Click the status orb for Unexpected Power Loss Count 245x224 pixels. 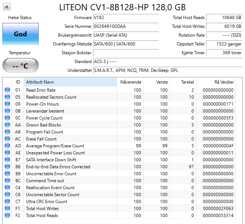click(7, 153)
